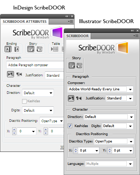140x175 pixels.
Task: Click Illustrator Y offset stepper arrows
Action: (110, 150)
